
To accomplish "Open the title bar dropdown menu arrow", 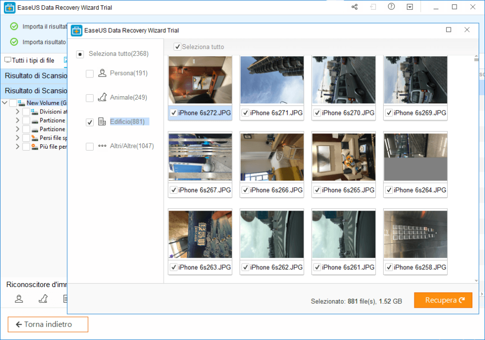I will click(410, 7).
